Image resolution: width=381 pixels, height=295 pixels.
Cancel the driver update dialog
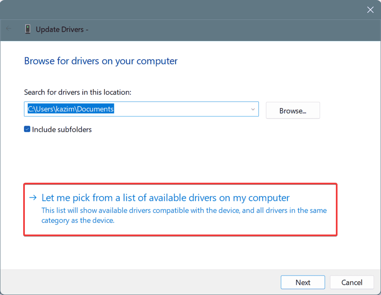(352, 283)
